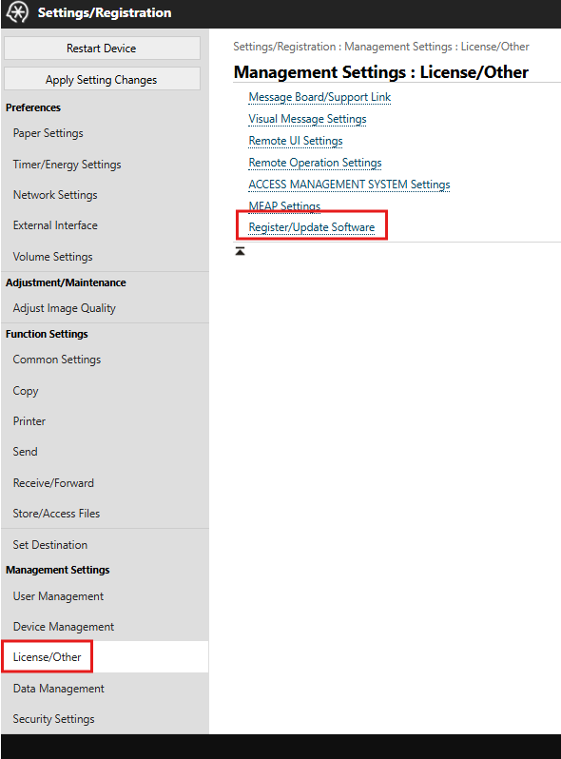This screenshot has width=561, height=759.
Task: Open Message Board/Support Link
Action: click(x=319, y=97)
